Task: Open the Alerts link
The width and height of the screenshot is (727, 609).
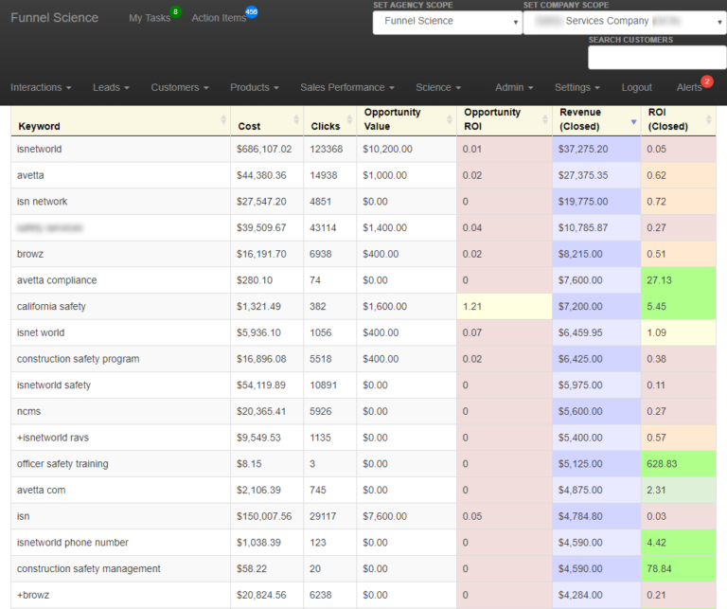Action: tap(689, 87)
